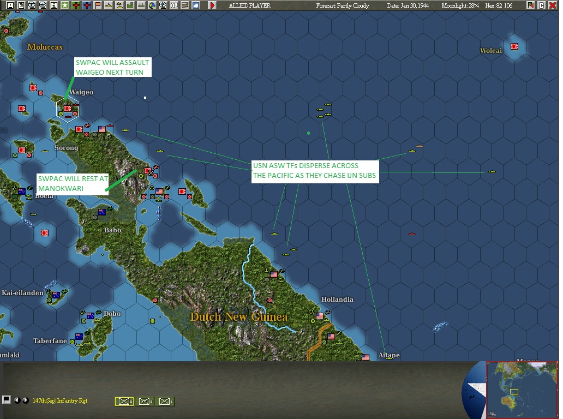Image resolution: width=563 pixels, height=419 pixels.
Task: Click the Moluccas region label
Action: [45, 47]
